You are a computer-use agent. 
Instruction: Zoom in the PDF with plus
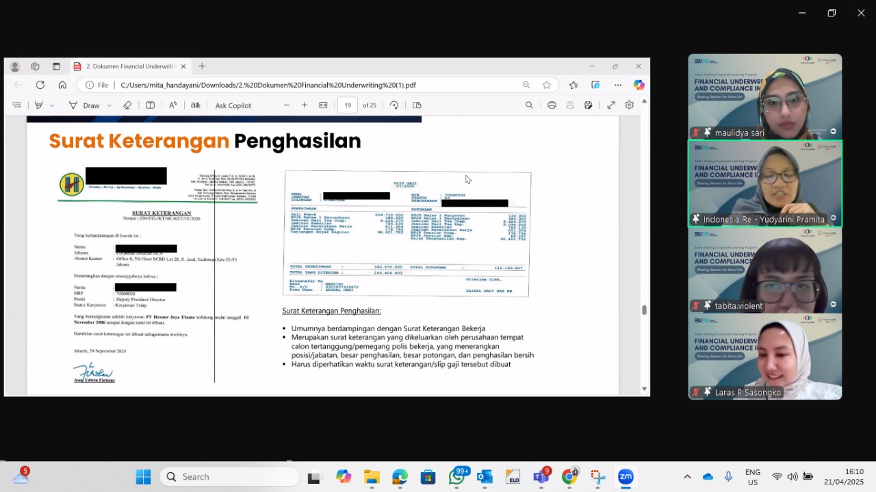305,105
